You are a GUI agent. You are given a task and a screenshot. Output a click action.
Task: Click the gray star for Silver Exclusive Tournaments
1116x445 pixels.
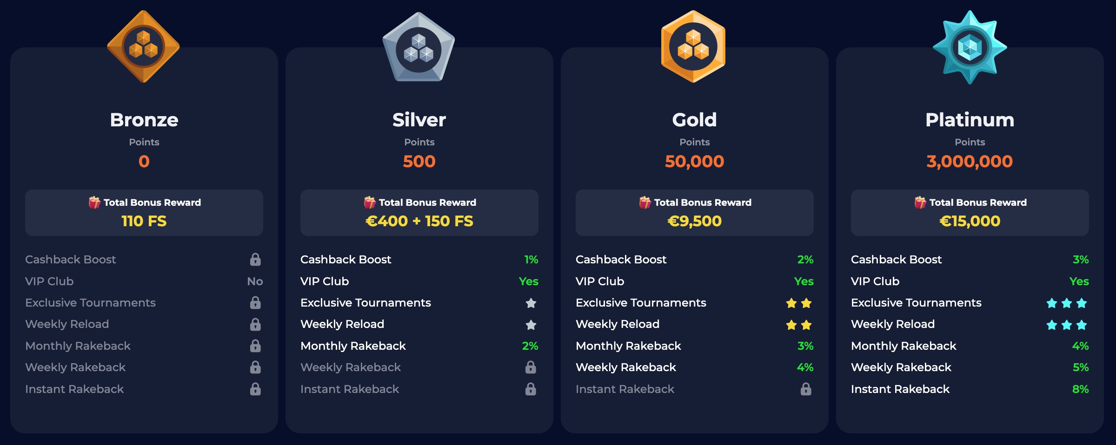(531, 303)
